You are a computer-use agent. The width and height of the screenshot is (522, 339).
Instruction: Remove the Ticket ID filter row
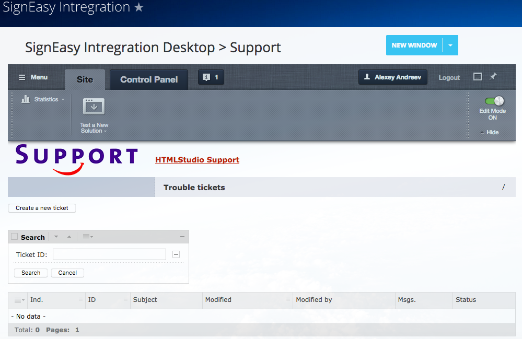coord(176,254)
